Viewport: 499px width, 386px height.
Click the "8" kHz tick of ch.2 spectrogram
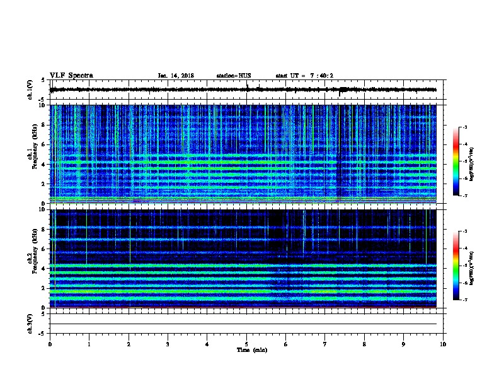45,230
